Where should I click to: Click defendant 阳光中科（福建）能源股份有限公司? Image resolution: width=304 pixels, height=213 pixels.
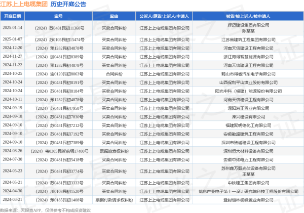[248, 91]
